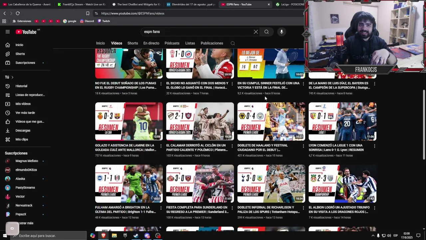
Task: Open Ver más tarde in the sidebar
Action: [x=25, y=113]
